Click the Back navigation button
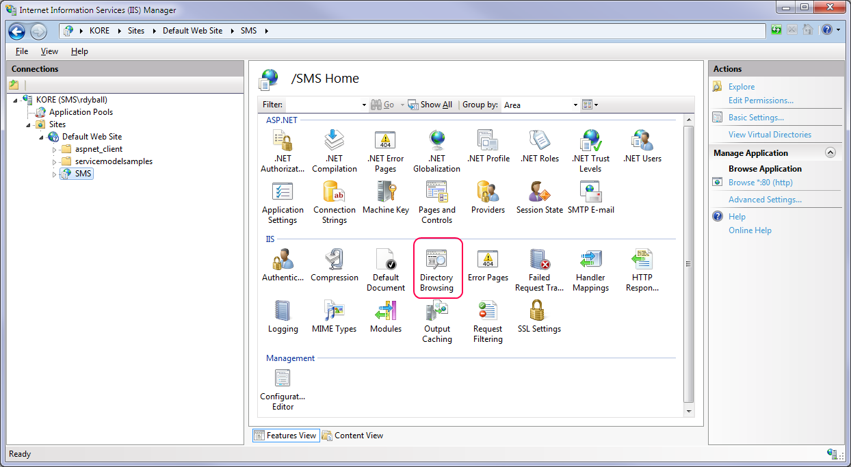This screenshot has width=851, height=467. (17, 31)
